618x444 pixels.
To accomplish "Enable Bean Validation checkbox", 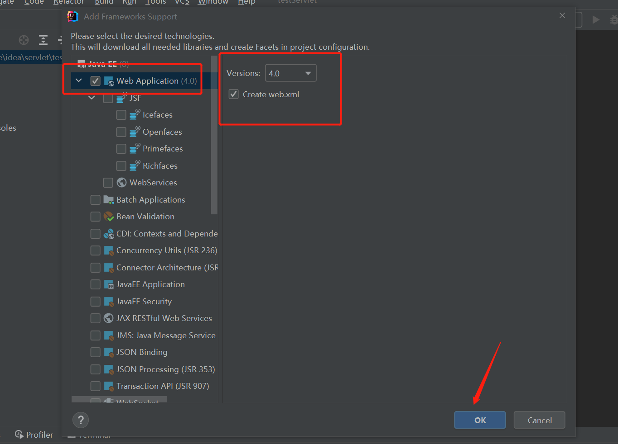I will pyautogui.click(x=96, y=217).
